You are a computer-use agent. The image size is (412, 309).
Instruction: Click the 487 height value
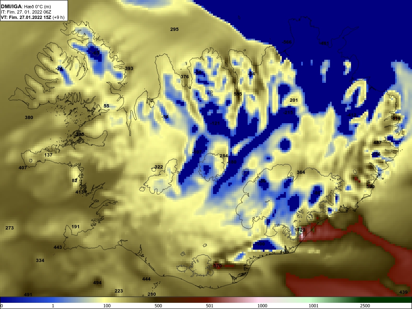[x=377, y=143]
